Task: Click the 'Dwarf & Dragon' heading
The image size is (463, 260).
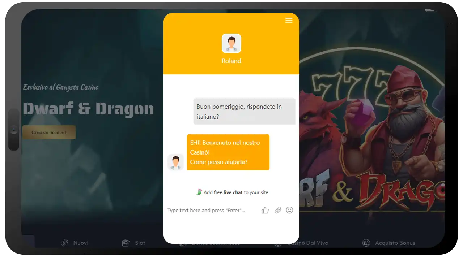Action: [88, 109]
